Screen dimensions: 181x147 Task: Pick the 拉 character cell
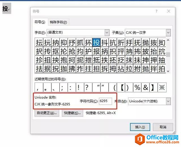tap(129, 69)
